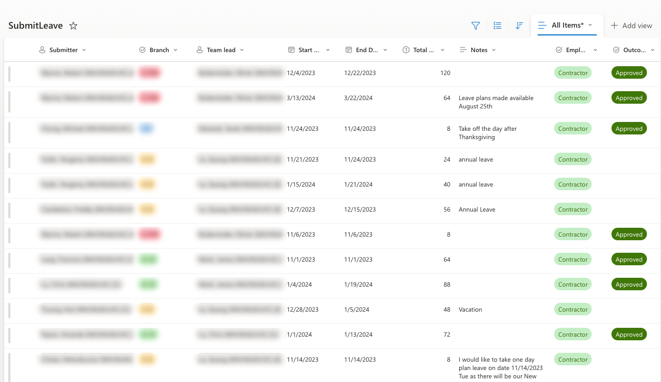
Task: Click the person icon in Submitter header
Action: point(42,50)
